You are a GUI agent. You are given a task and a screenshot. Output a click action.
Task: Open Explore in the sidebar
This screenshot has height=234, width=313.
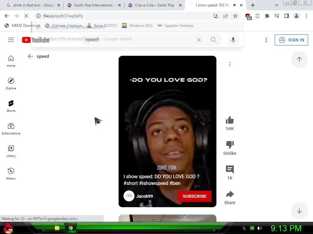[11, 83]
